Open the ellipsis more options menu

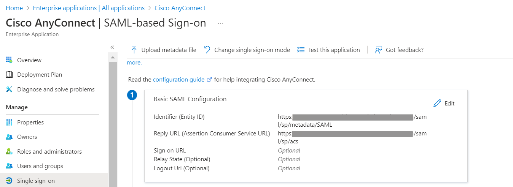221,23
